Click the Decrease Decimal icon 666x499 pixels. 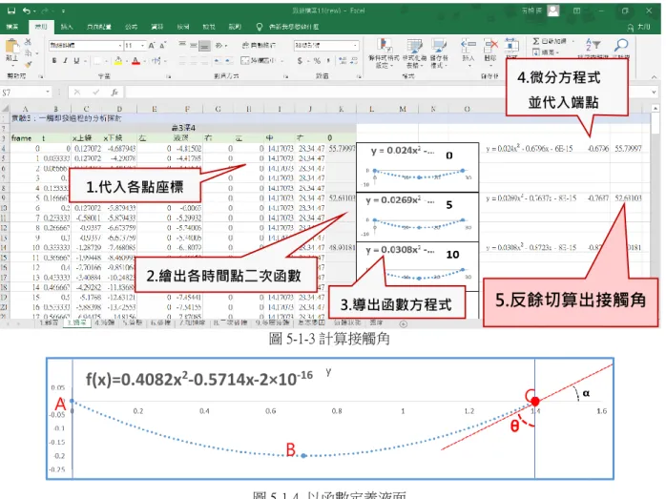(354, 61)
